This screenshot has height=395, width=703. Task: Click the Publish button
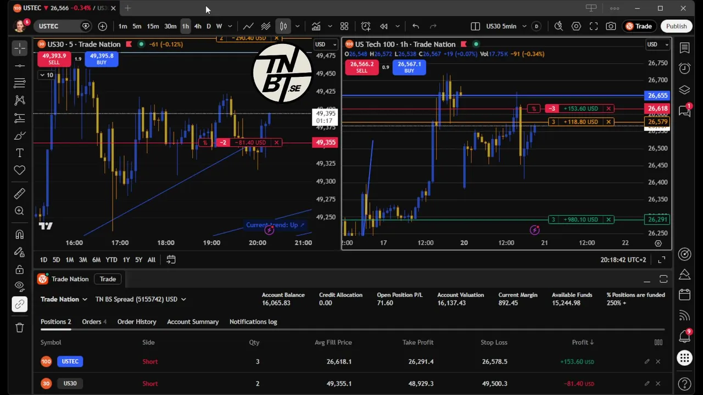[676, 26]
